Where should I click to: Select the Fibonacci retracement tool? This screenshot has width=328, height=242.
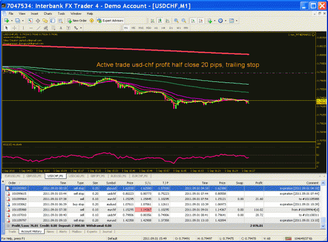(x=53, y=28)
